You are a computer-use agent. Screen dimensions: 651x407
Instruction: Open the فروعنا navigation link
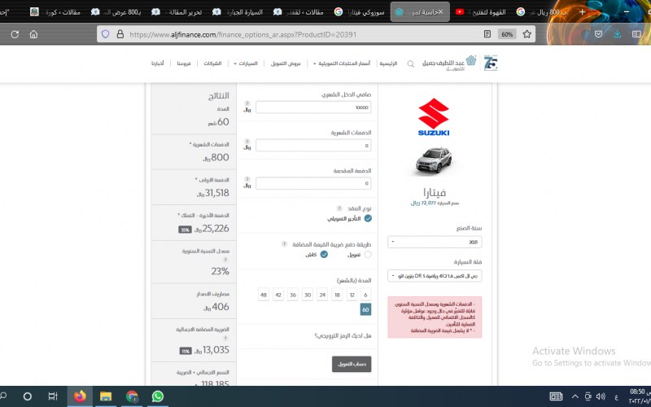pyautogui.click(x=184, y=63)
